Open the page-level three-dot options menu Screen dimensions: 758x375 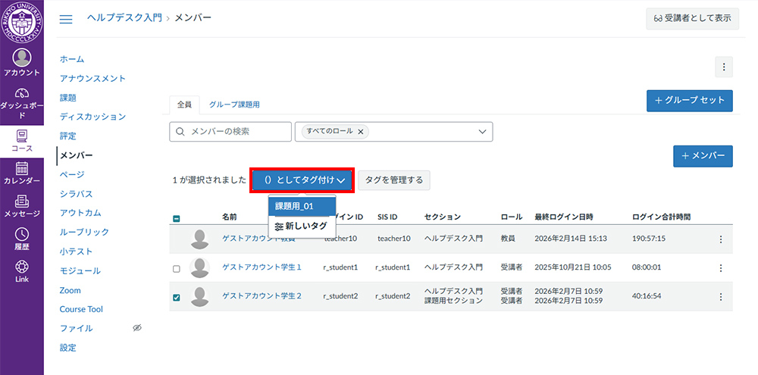tap(724, 67)
